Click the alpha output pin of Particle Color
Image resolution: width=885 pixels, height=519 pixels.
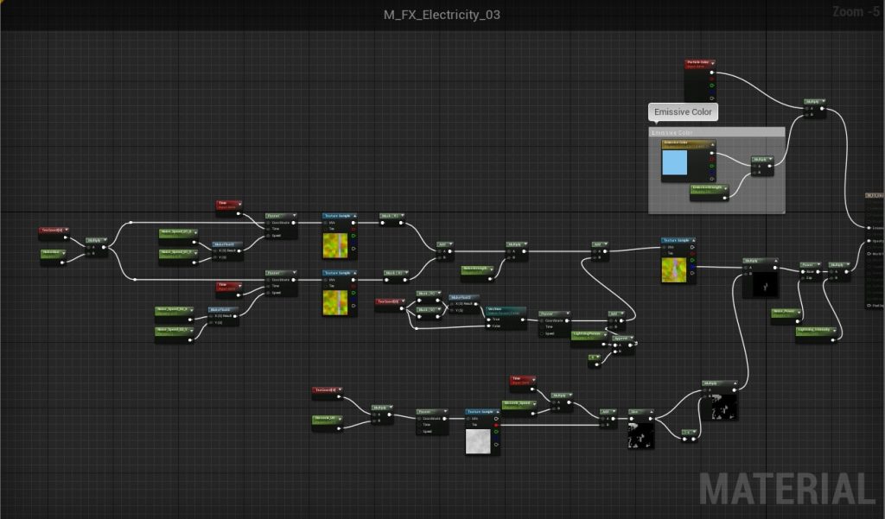pos(712,98)
